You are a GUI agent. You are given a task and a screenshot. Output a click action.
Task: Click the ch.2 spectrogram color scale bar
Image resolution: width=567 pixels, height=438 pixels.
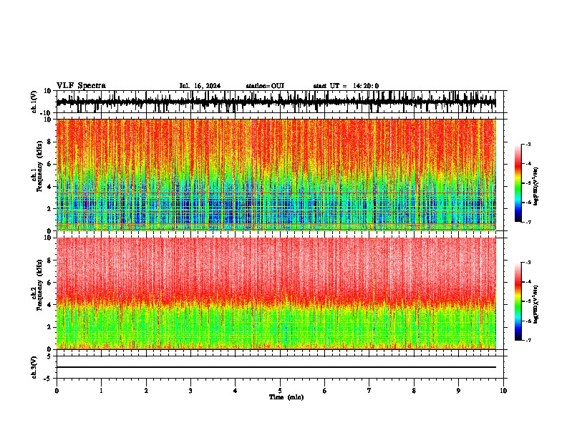point(518,301)
